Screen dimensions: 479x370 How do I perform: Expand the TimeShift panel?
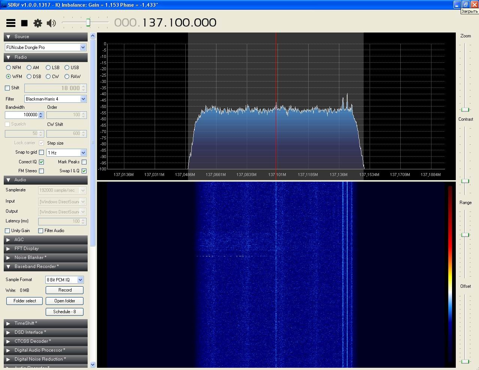[x=46, y=323]
